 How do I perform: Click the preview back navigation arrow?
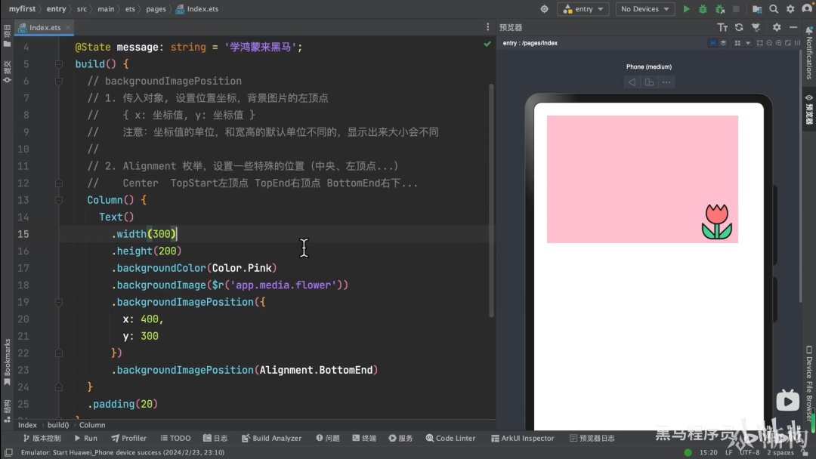click(x=631, y=82)
